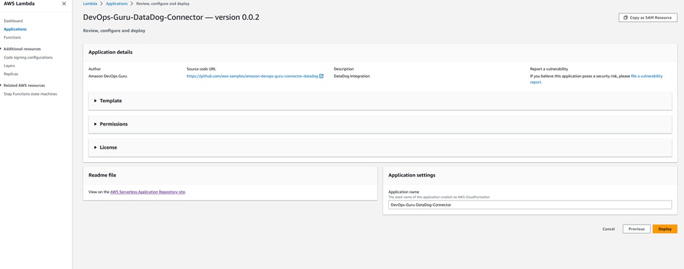Open Step Functions state machines
The image size is (684, 269).
click(x=30, y=94)
